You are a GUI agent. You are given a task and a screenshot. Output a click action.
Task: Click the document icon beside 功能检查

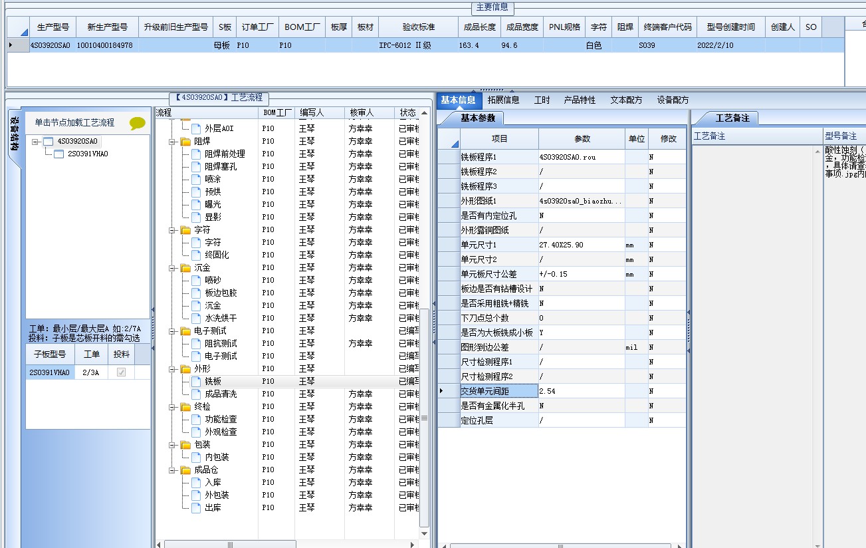tap(196, 419)
